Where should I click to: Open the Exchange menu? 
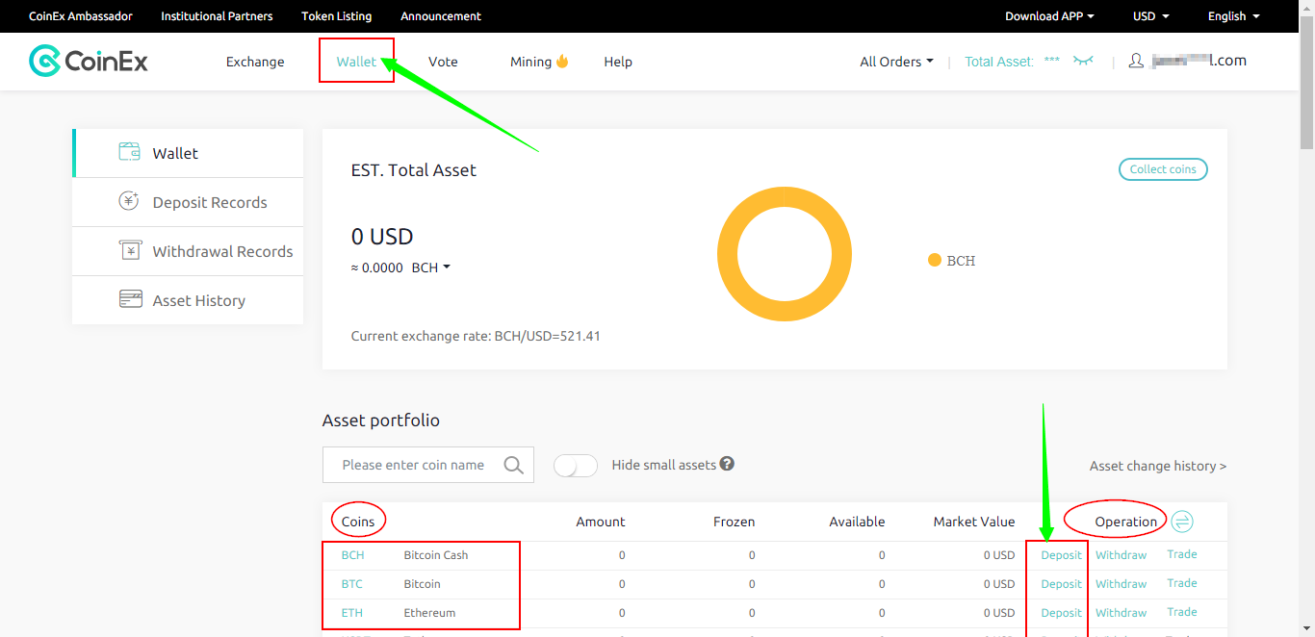[x=255, y=62]
